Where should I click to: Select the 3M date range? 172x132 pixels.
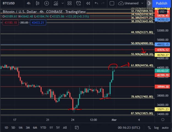[x=28, y=128]
